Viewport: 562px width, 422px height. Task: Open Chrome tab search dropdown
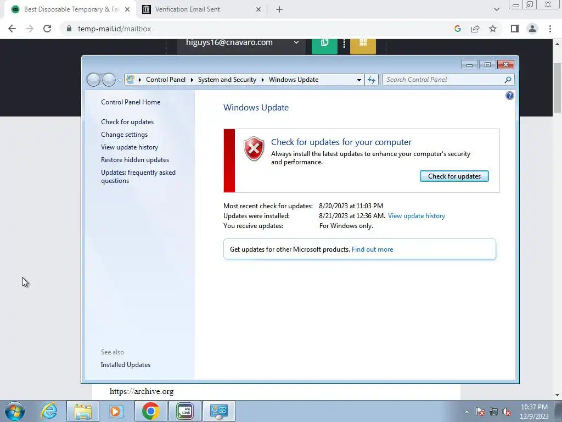point(496,9)
